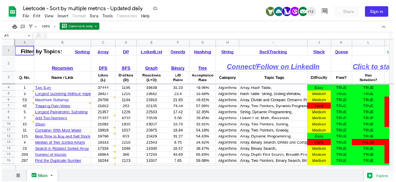
Task: Follow the Connect/Follow on LinkedIn link
Action: click(x=273, y=67)
